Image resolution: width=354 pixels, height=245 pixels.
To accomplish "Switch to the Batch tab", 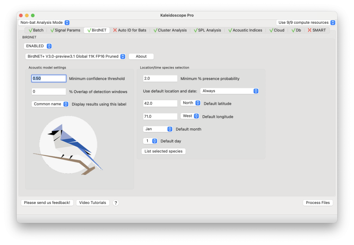I will coord(36,30).
